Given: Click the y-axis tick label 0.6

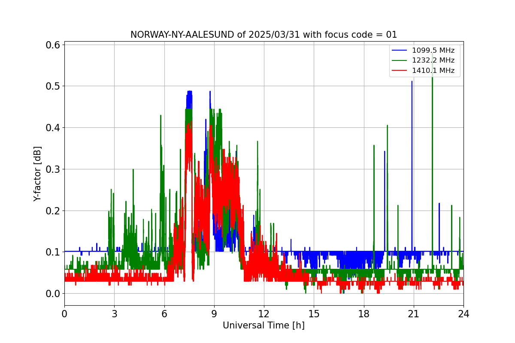Looking at the screenshot, I should (x=53, y=45).
